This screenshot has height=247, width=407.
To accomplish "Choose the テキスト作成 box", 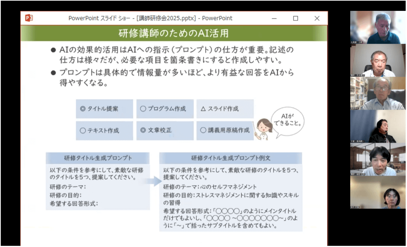I will pos(104,131).
